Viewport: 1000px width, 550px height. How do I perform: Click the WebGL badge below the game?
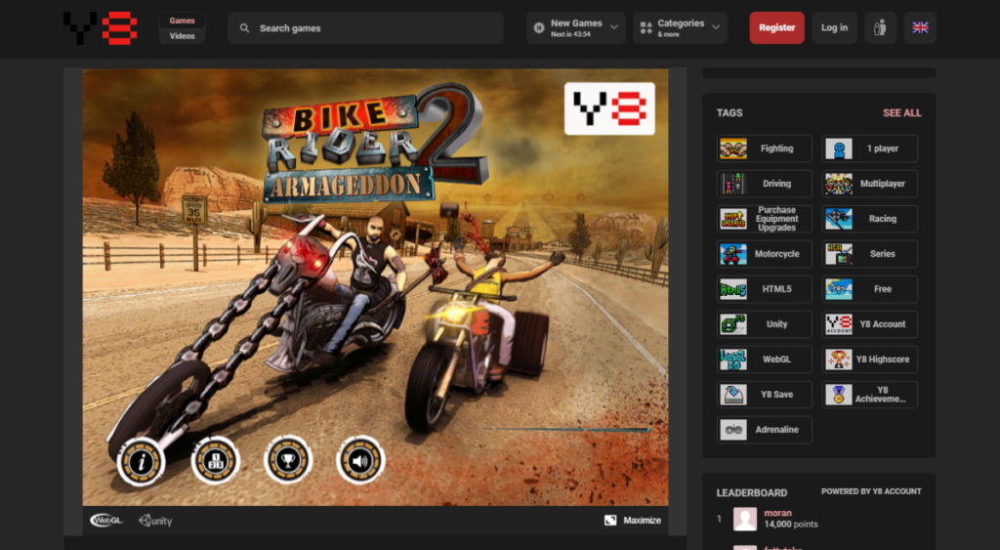(x=106, y=520)
